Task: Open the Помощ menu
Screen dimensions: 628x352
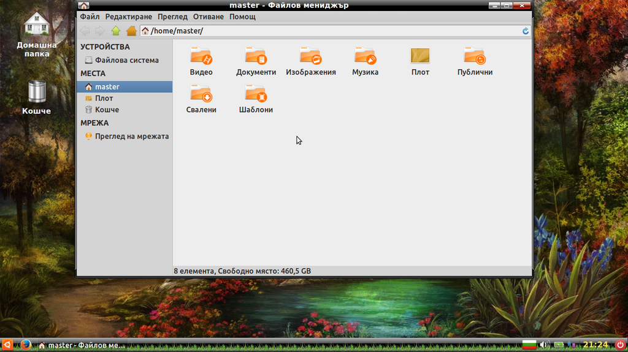Action: pyautogui.click(x=242, y=17)
